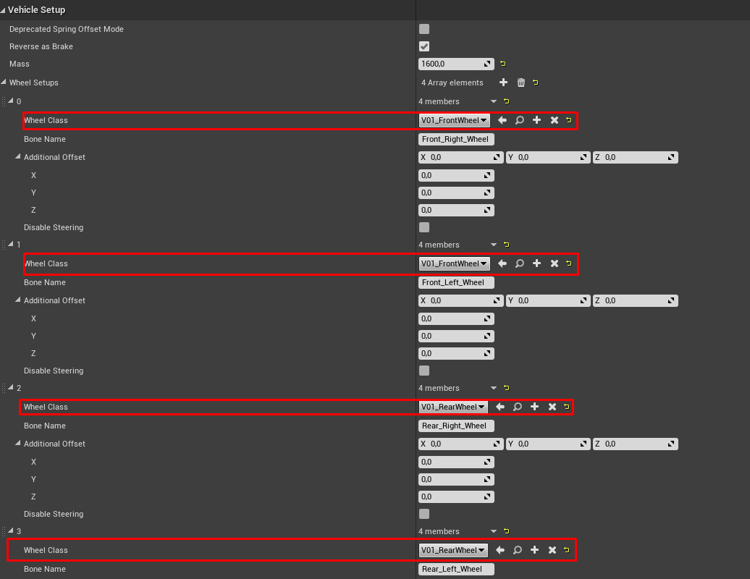
Task: Grab the drag handle of array element 1
Action: [x=4, y=245]
